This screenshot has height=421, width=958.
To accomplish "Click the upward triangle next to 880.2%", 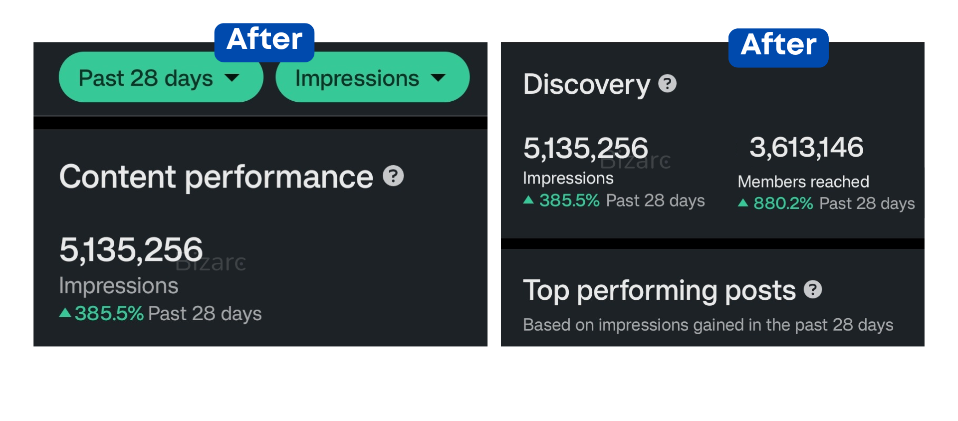I will [743, 203].
